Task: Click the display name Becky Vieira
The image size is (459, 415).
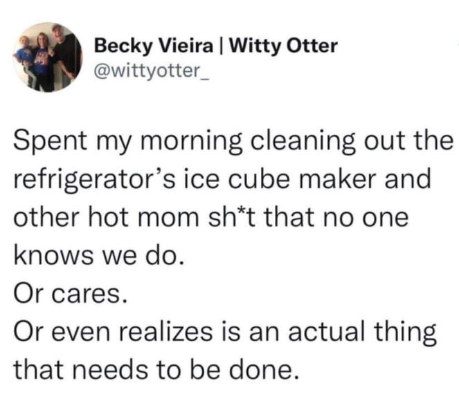Action: [x=154, y=46]
